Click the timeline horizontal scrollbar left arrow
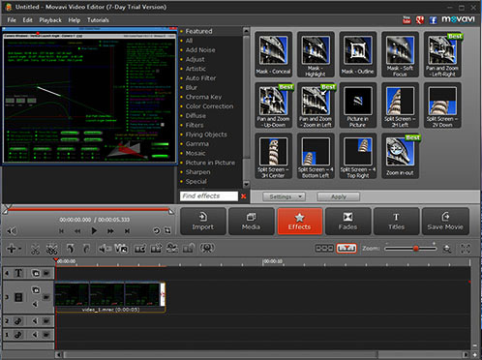The height and width of the screenshot is (360, 482). tap(58, 354)
